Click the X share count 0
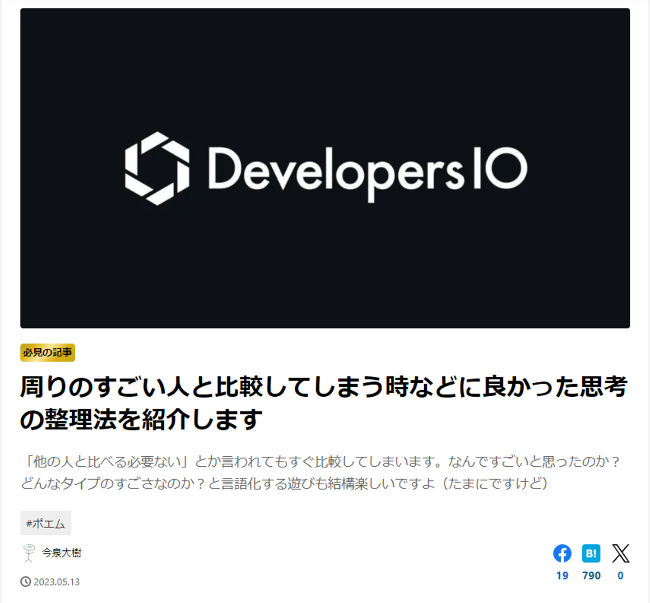 (621, 575)
